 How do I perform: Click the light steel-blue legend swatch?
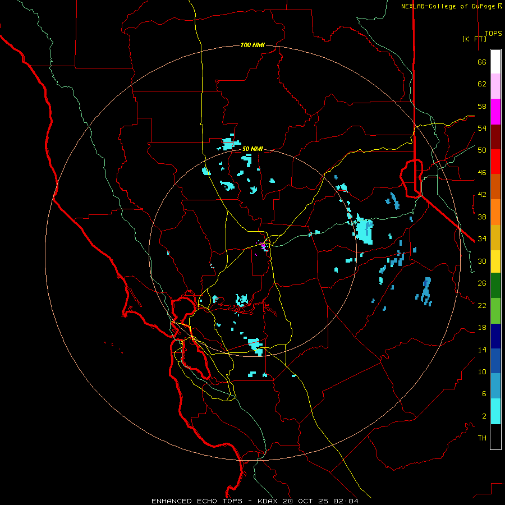pyautogui.click(x=495, y=386)
